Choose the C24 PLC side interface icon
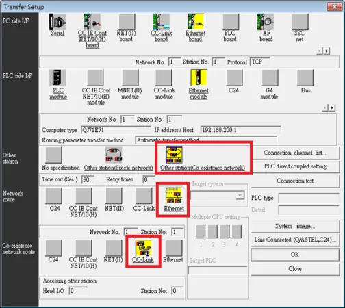The width and height of the screenshot is (345, 308). pos(234,78)
